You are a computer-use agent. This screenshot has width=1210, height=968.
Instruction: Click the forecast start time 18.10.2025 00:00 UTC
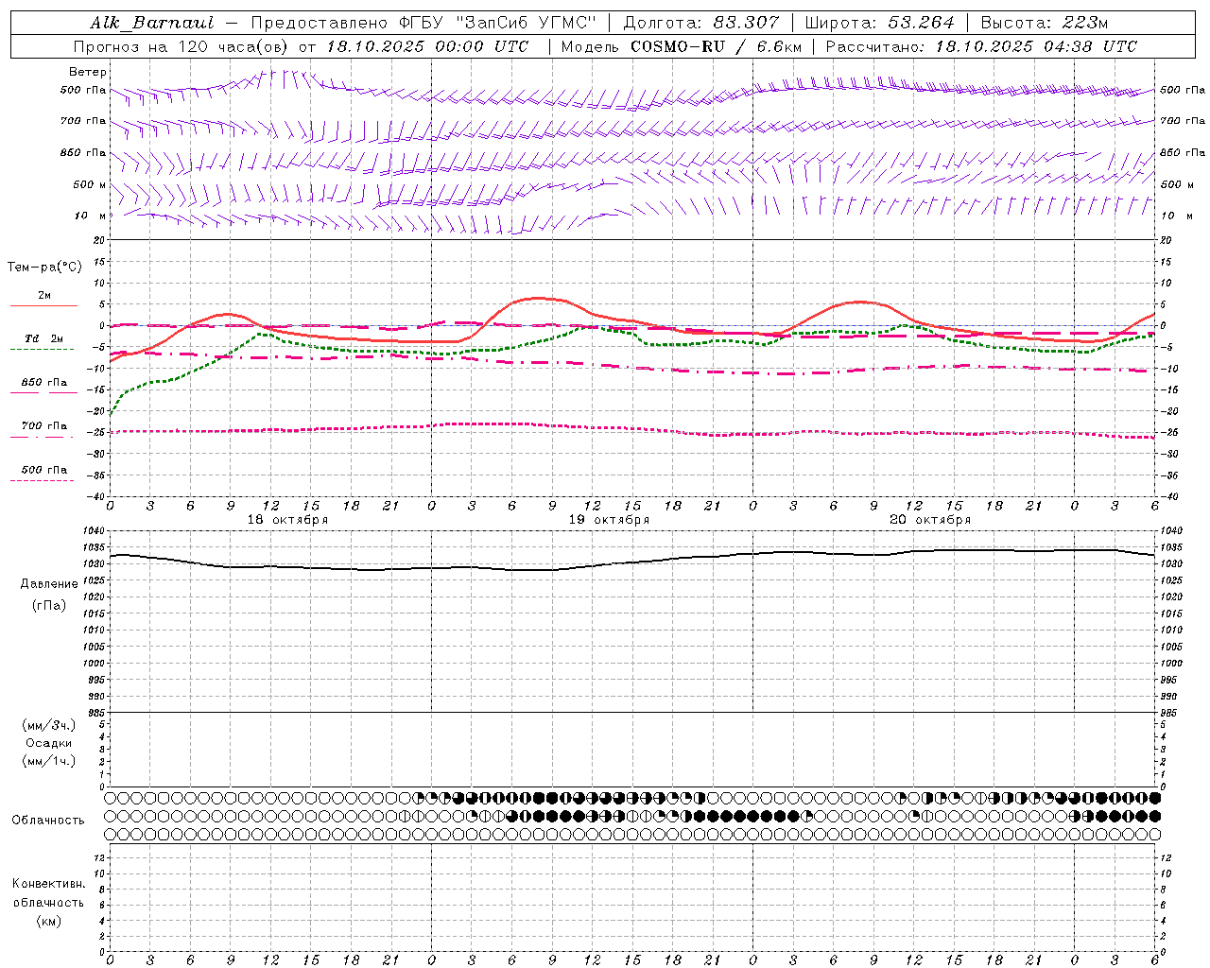[427, 46]
